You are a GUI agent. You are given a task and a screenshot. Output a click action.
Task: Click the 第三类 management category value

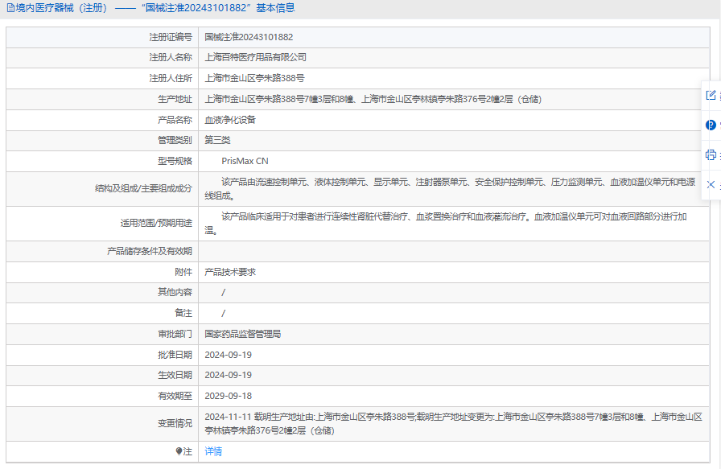[x=217, y=140]
